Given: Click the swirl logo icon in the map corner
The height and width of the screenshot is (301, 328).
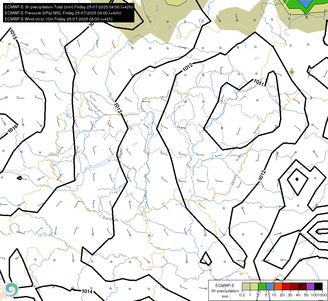Looking at the screenshot, I should click(11, 289).
